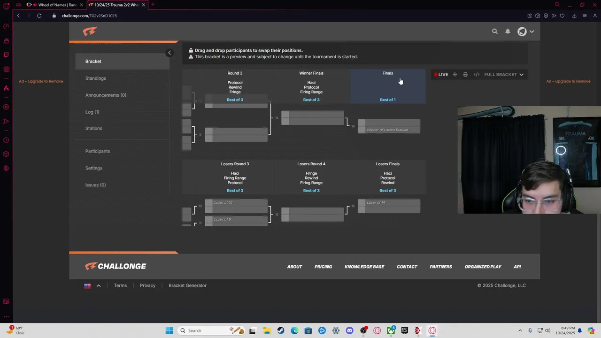Click the Loser of 10 match slot
The width and height of the screenshot is (601, 338).
pyautogui.click(x=236, y=202)
